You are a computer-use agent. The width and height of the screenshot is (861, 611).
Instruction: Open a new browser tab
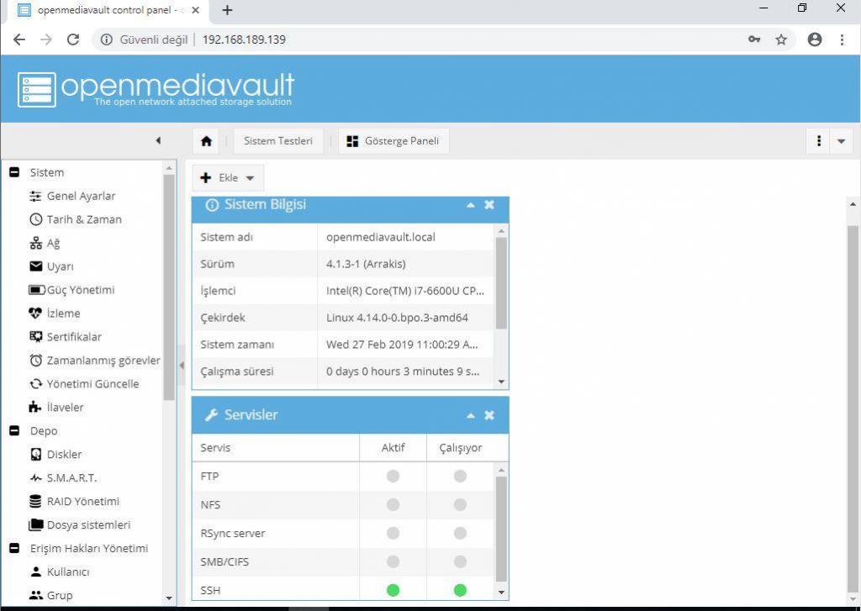tap(227, 10)
